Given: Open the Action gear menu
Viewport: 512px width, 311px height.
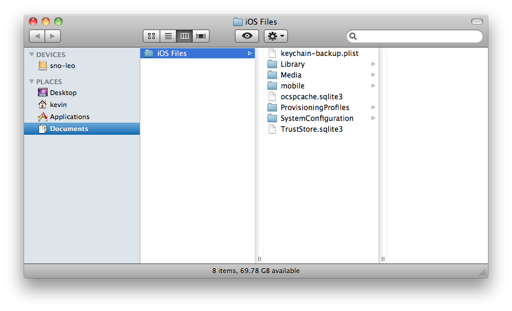Looking at the screenshot, I should tap(276, 36).
